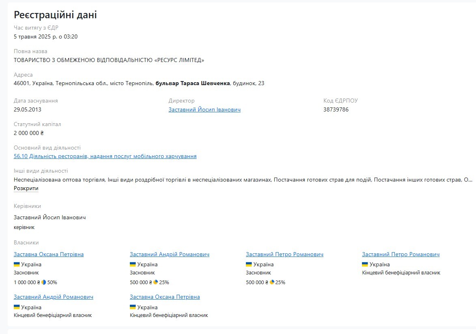This screenshot has height=334, width=476.
Task: Click the Реєстраційні дані heading
Action: pyautogui.click(x=55, y=15)
